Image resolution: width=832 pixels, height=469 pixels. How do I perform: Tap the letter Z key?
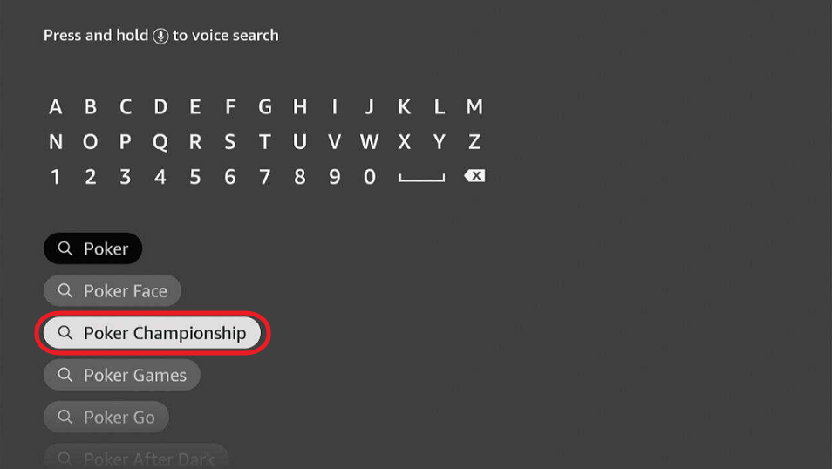point(474,141)
